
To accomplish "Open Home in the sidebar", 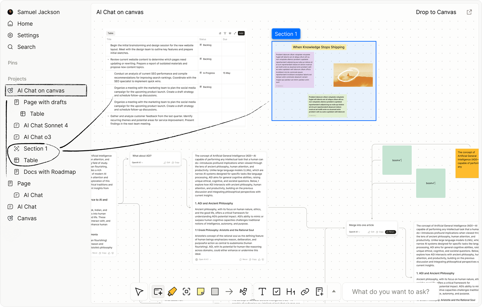I will tap(25, 24).
